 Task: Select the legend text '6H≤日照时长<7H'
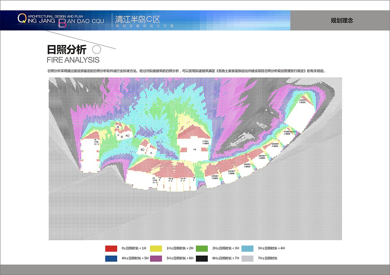(226, 258)
